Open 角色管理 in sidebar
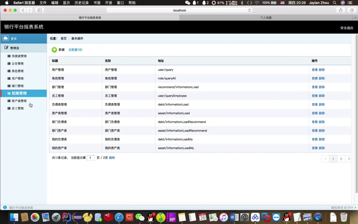The width and height of the screenshot is (358, 224). [17, 71]
